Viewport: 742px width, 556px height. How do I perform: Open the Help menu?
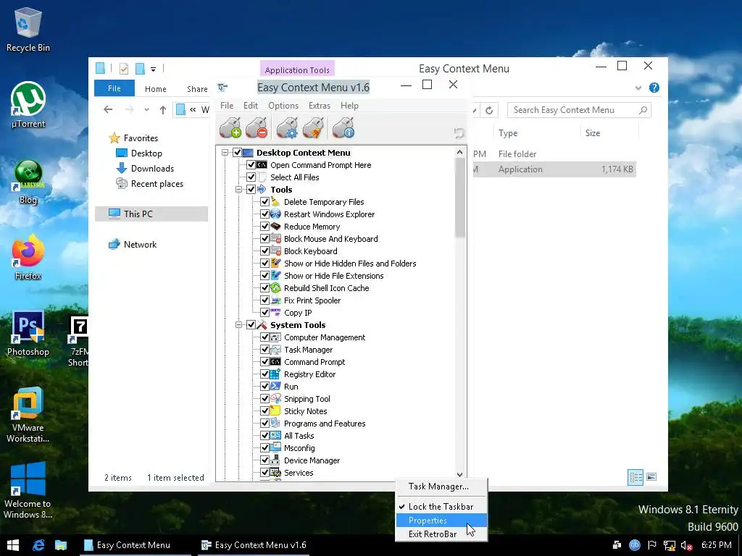point(349,106)
